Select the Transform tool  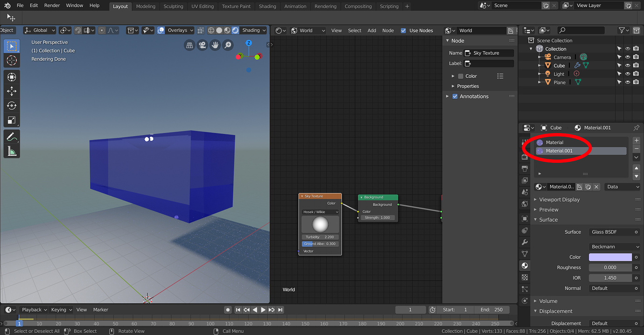coord(12,77)
